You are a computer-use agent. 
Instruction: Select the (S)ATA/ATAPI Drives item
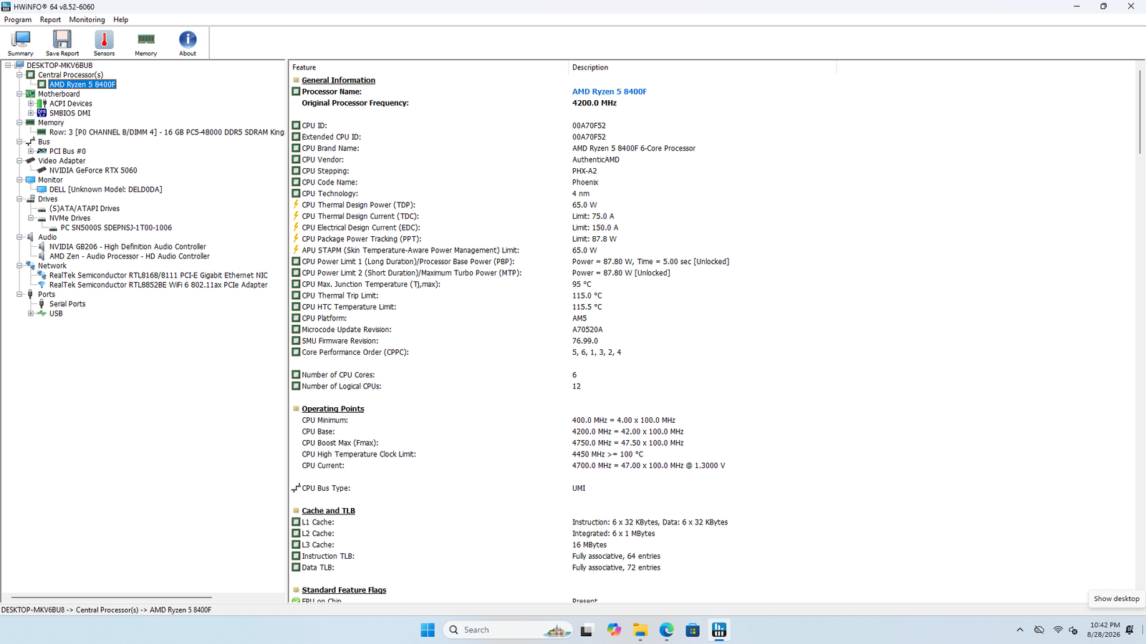click(85, 209)
